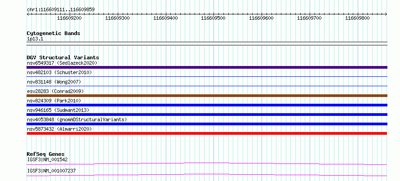Click ruler tick label 116609200
Viewport: 400px width, 181px height.
click(x=70, y=18)
